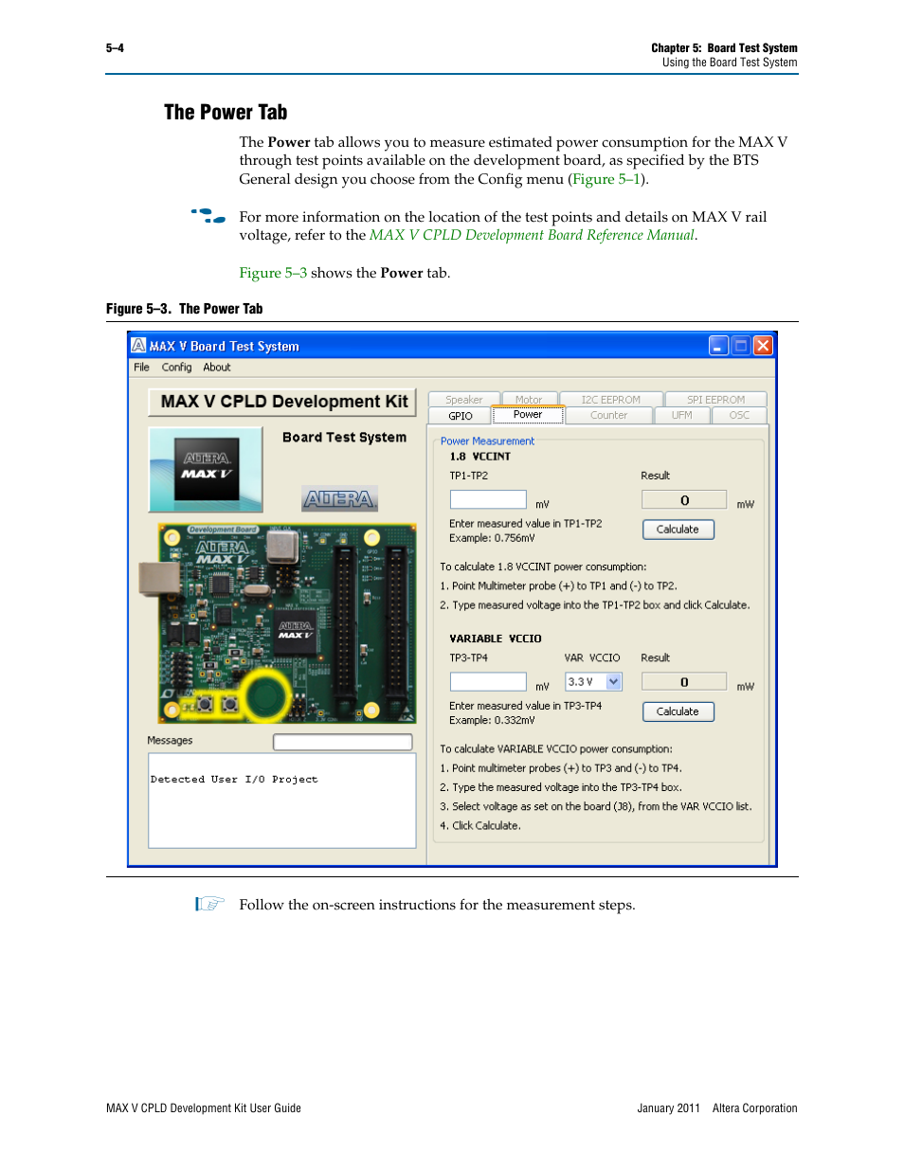
Task: Open the About menu
Action: click(x=217, y=368)
